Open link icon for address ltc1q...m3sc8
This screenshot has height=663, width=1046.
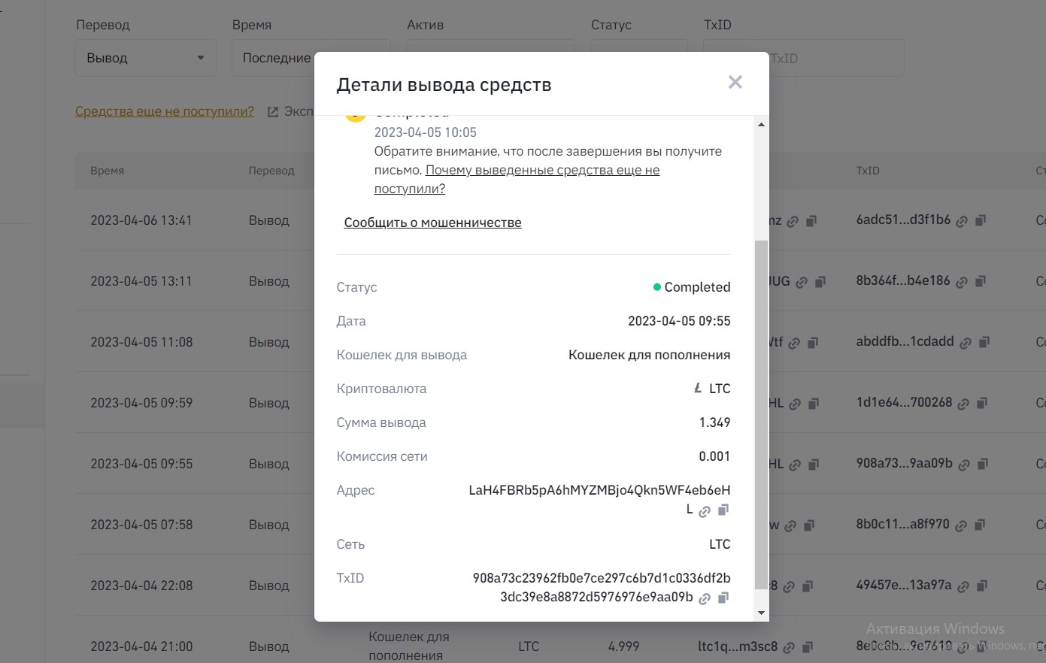click(x=789, y=648)
